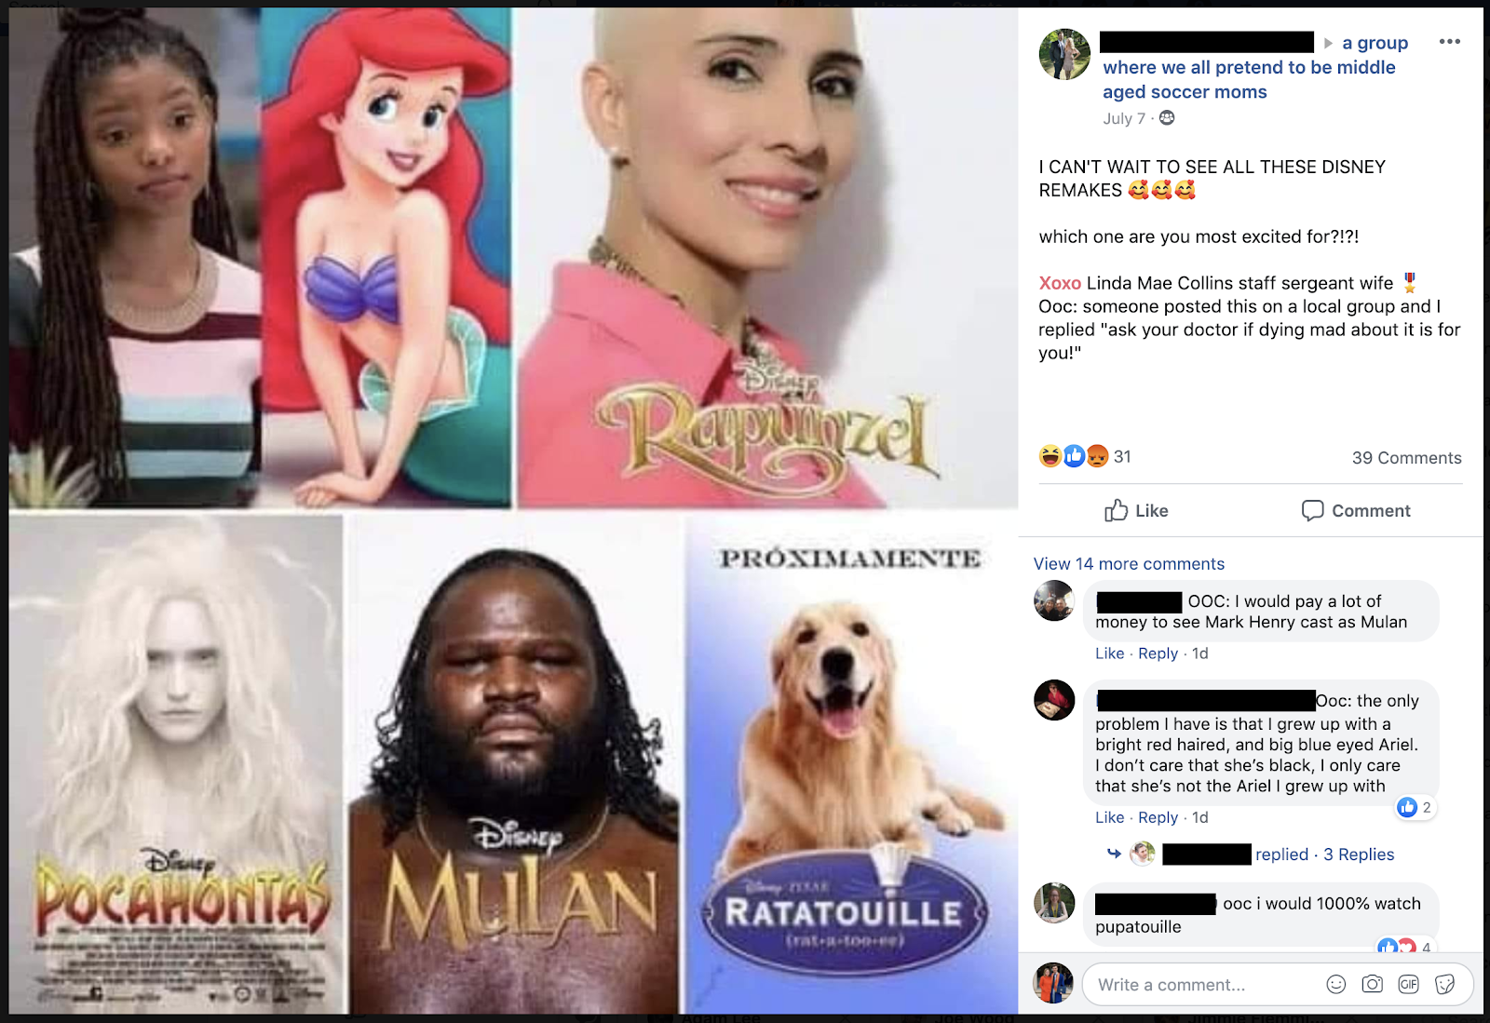Reply to the Ariel comment
1490x1023 pixels.
[x=1158, y=817]
